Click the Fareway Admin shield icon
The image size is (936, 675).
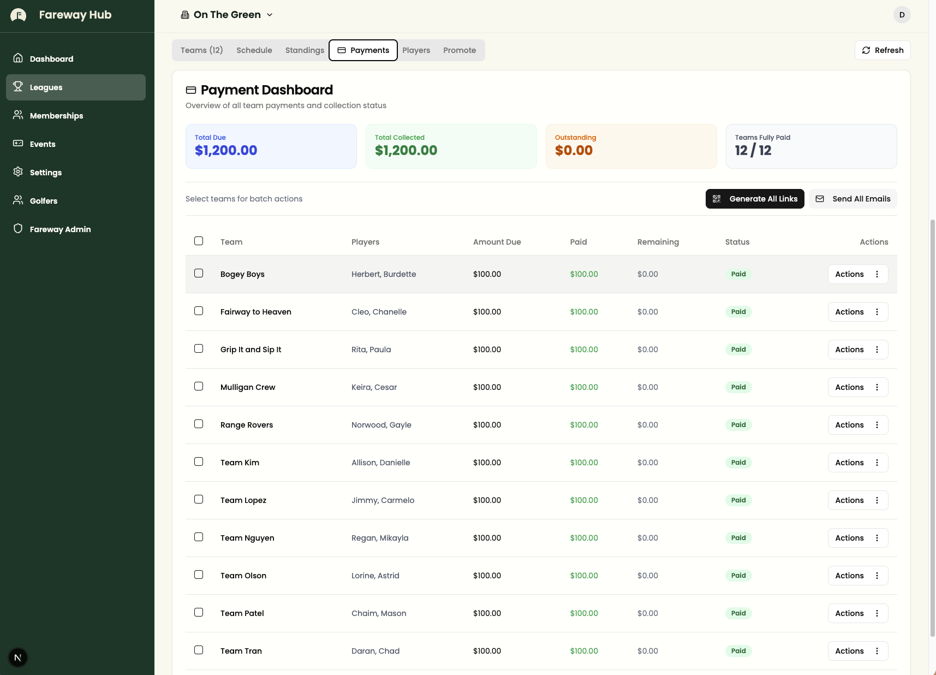pos(18,228)
